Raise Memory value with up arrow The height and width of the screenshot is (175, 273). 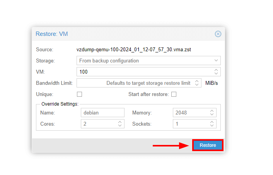212,111
